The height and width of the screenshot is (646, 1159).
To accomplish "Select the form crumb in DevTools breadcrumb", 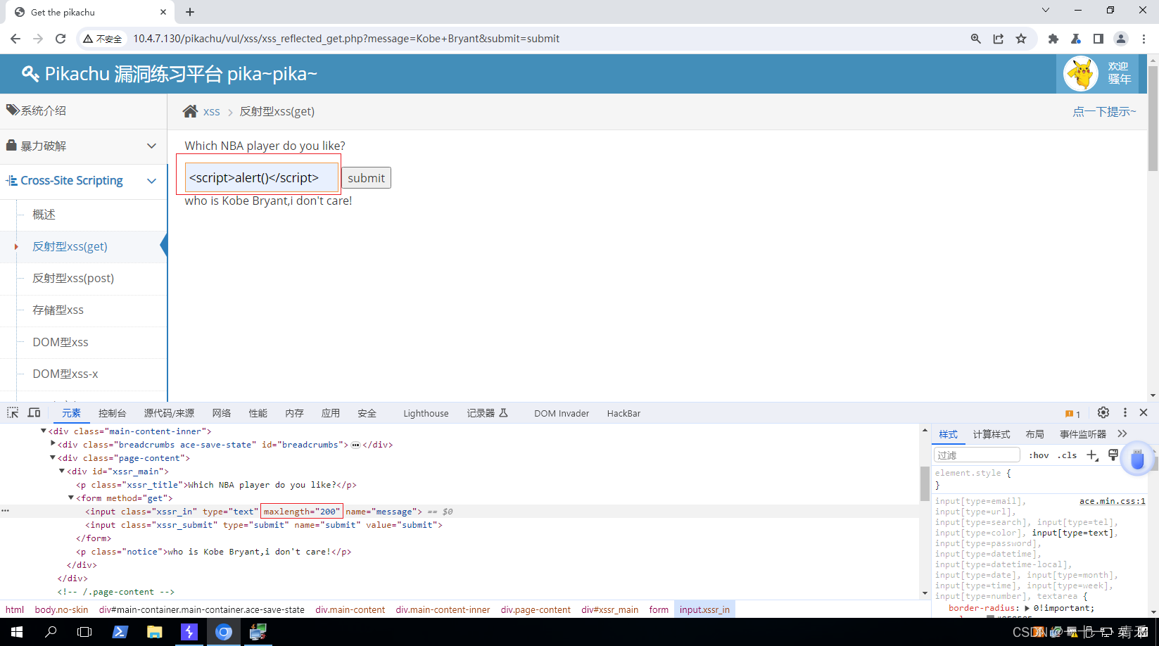I will tap(659, 609).
